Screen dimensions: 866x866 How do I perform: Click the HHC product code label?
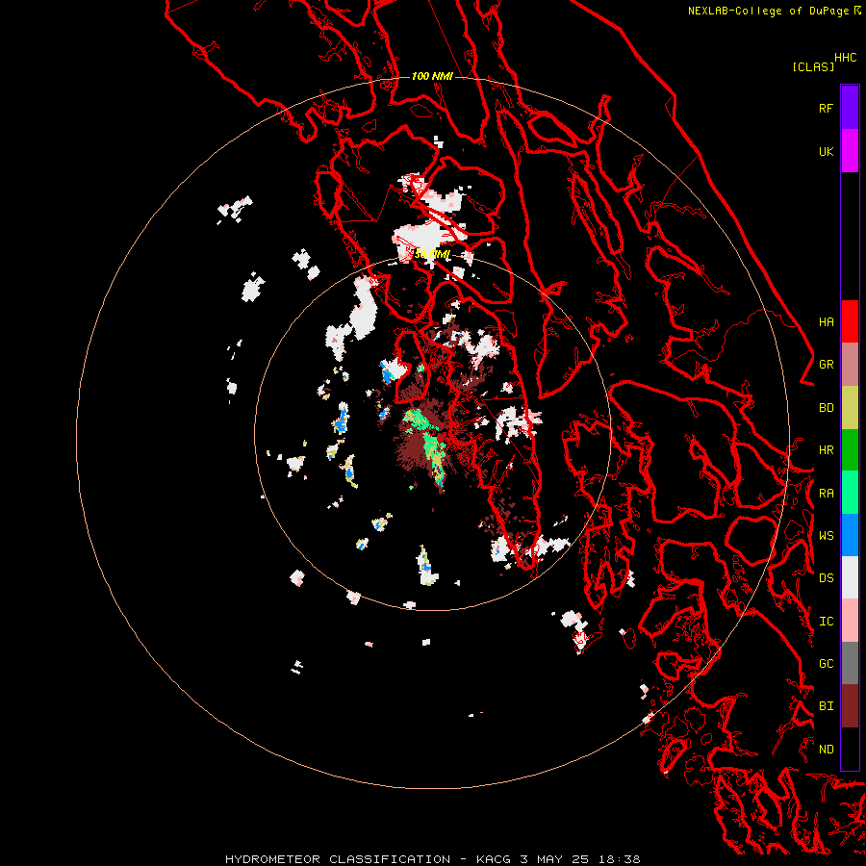[x=845, y=58]
